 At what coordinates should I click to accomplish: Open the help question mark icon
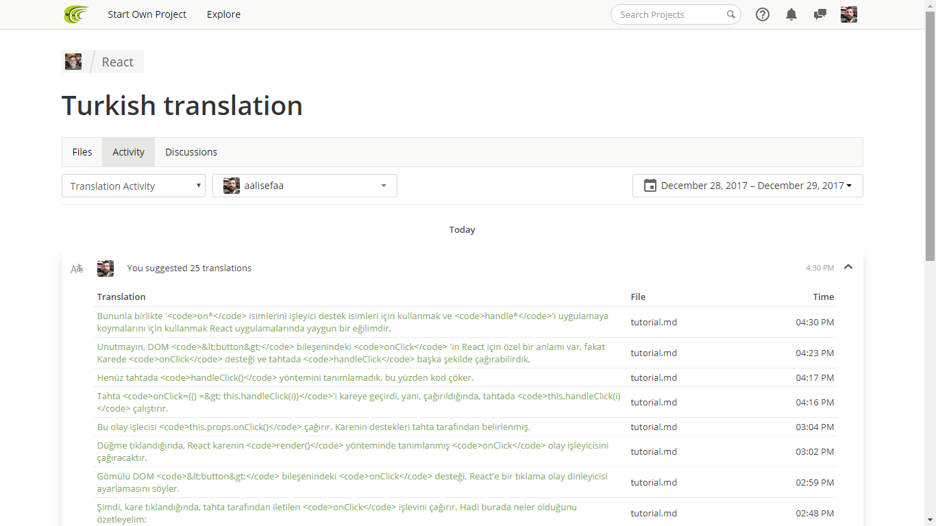[763, 14]
